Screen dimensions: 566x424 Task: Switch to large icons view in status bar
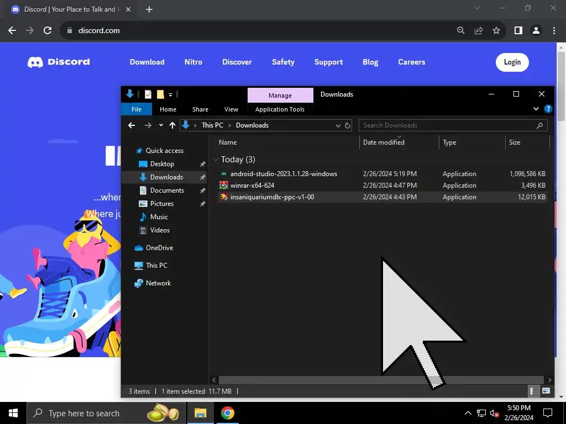pyautogui.click(x=546, y=391)
